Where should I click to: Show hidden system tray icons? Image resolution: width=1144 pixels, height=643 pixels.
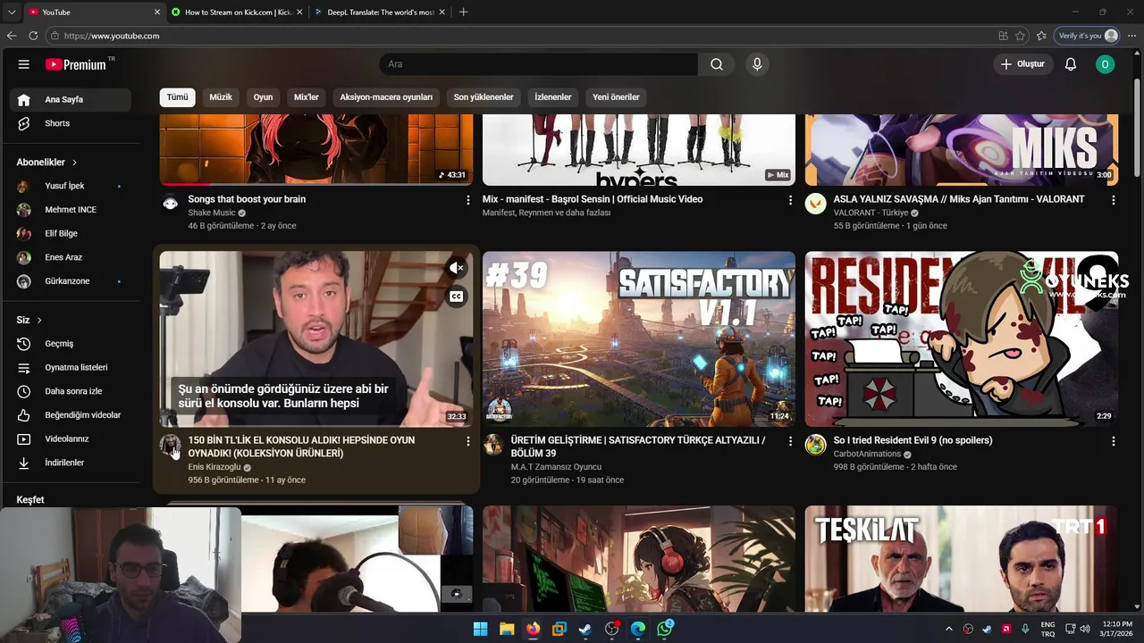pyautogui.click(x=949, y=629)
